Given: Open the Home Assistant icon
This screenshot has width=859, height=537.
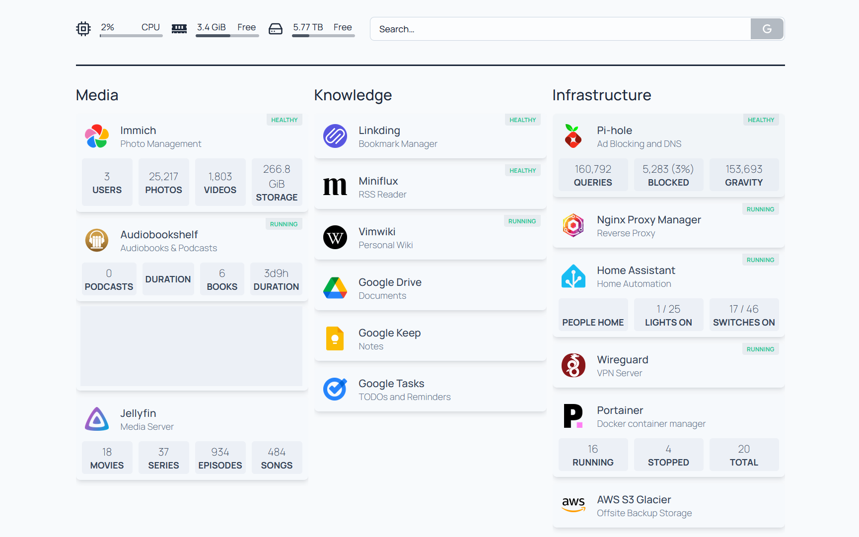Looking at the screenshot, I should click(573, 276).
